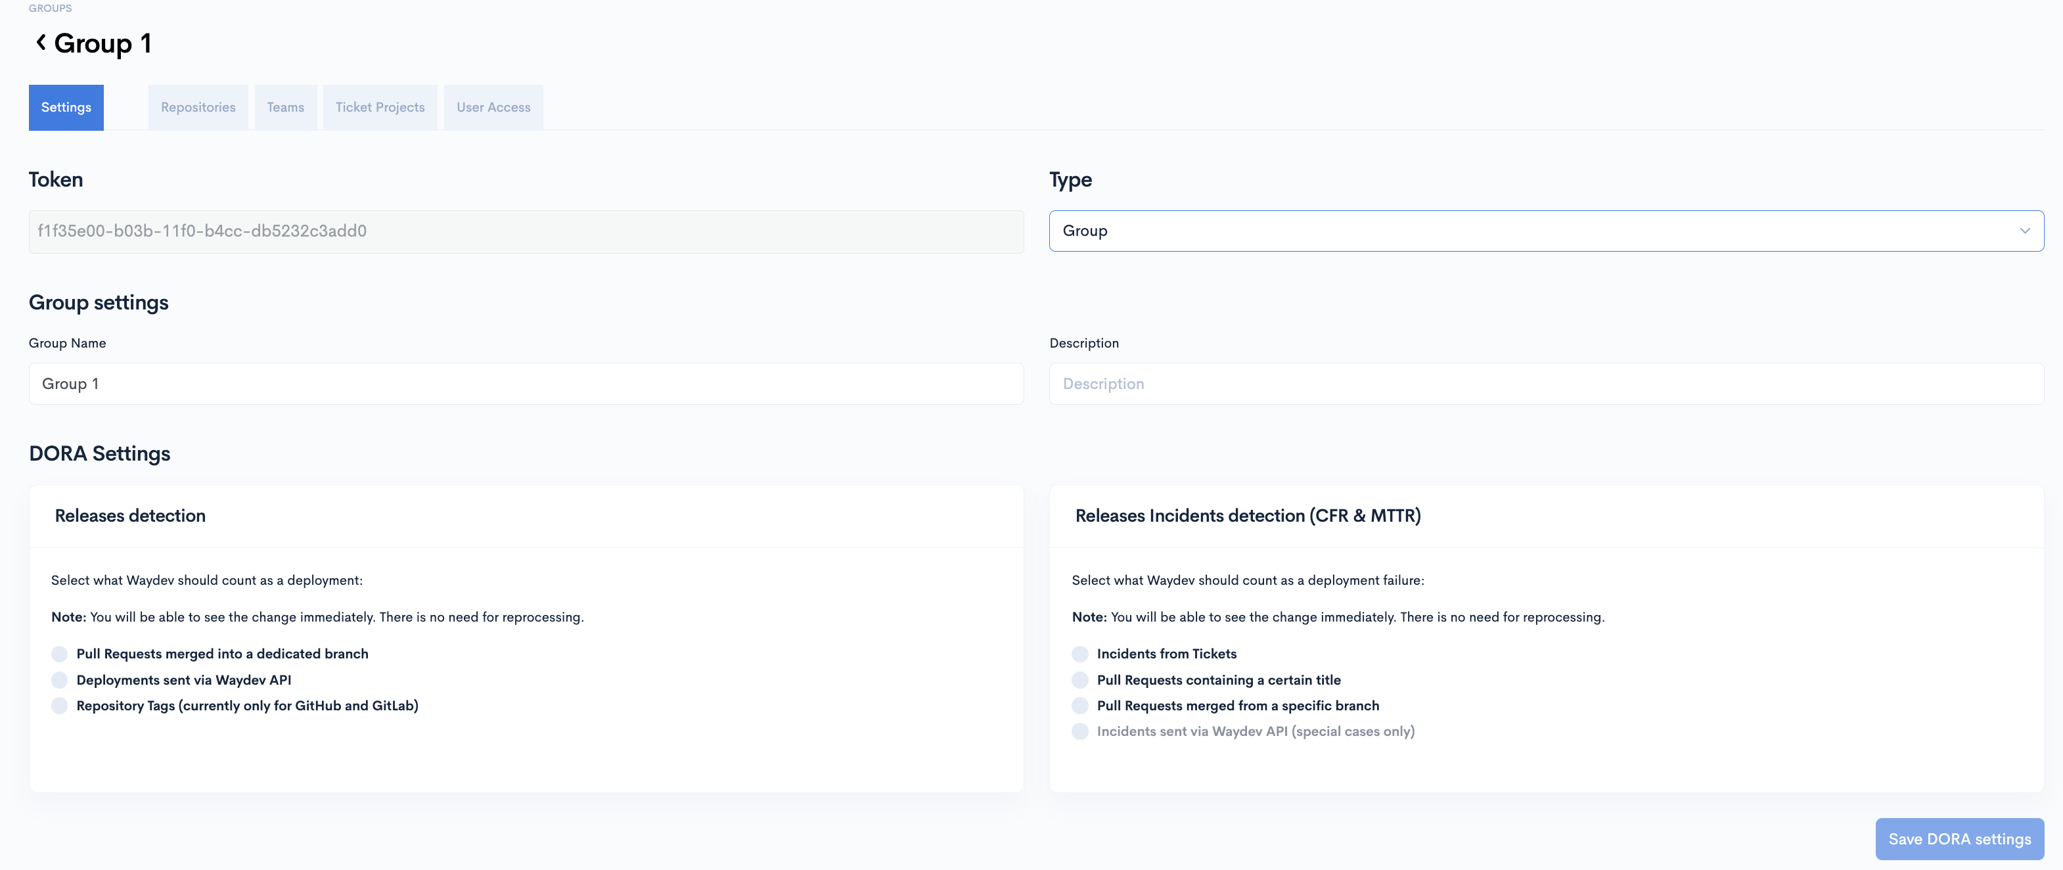The image size is (2063, 870).
Task: Select the Settings tab
Action: click(x=66, y=107)
